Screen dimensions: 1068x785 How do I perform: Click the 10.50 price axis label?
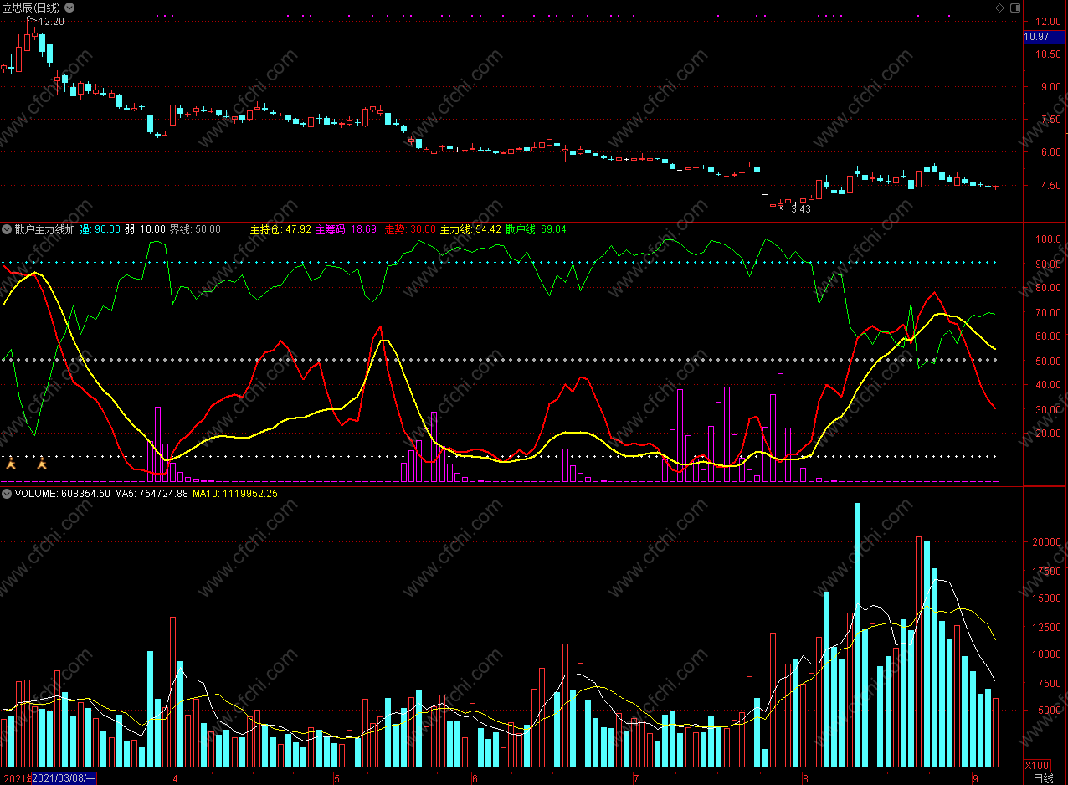point(1049,54)
